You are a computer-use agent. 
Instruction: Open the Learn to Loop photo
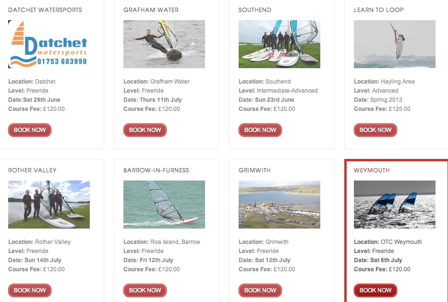tap(394, 44)
